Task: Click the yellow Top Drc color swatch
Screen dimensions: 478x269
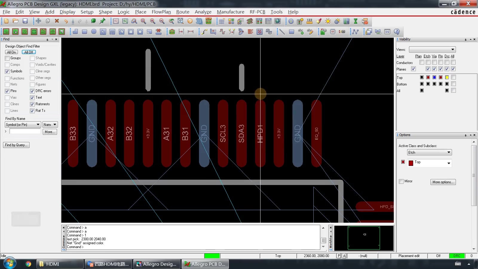Action: pos(447,77)
